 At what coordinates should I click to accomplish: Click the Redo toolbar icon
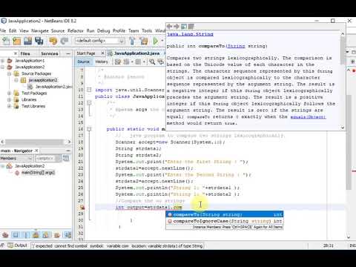(65, 41)
